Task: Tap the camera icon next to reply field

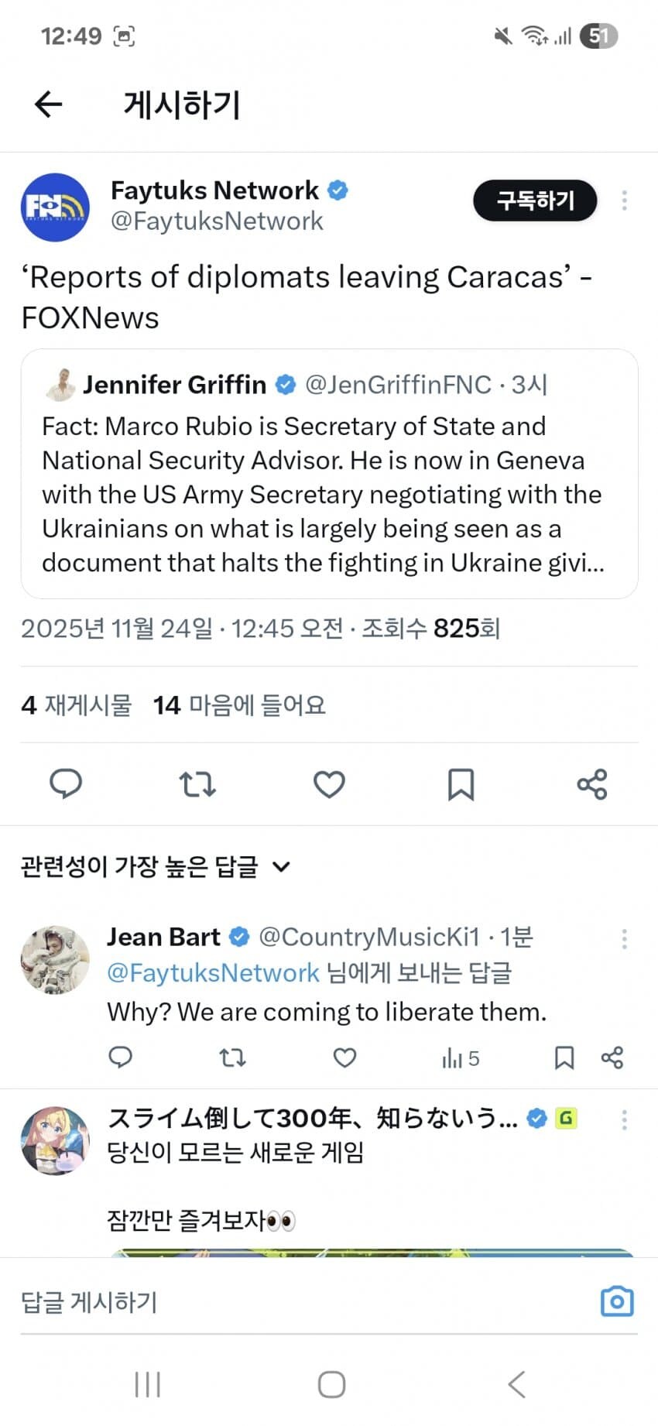Action: [617, 1301]
